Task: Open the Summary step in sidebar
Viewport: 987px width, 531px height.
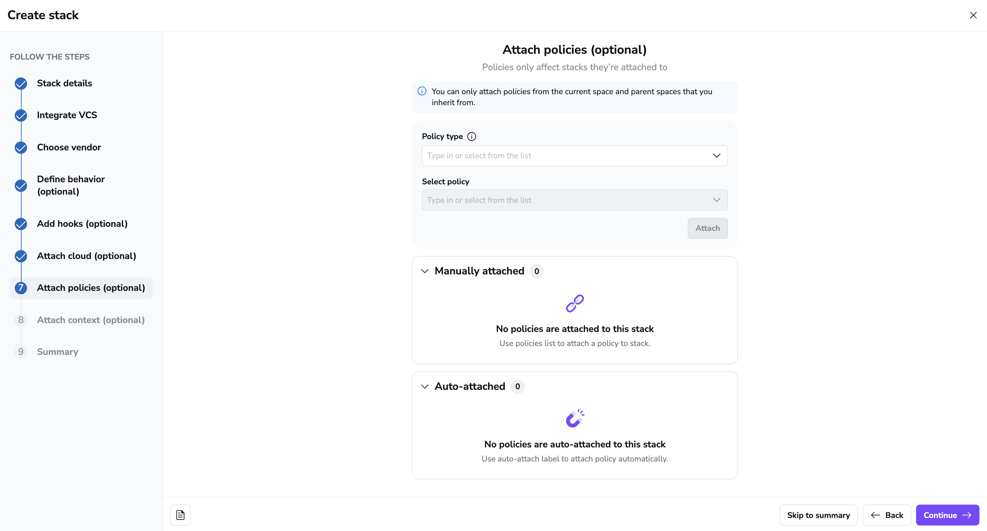Action: tap(58, 352)
